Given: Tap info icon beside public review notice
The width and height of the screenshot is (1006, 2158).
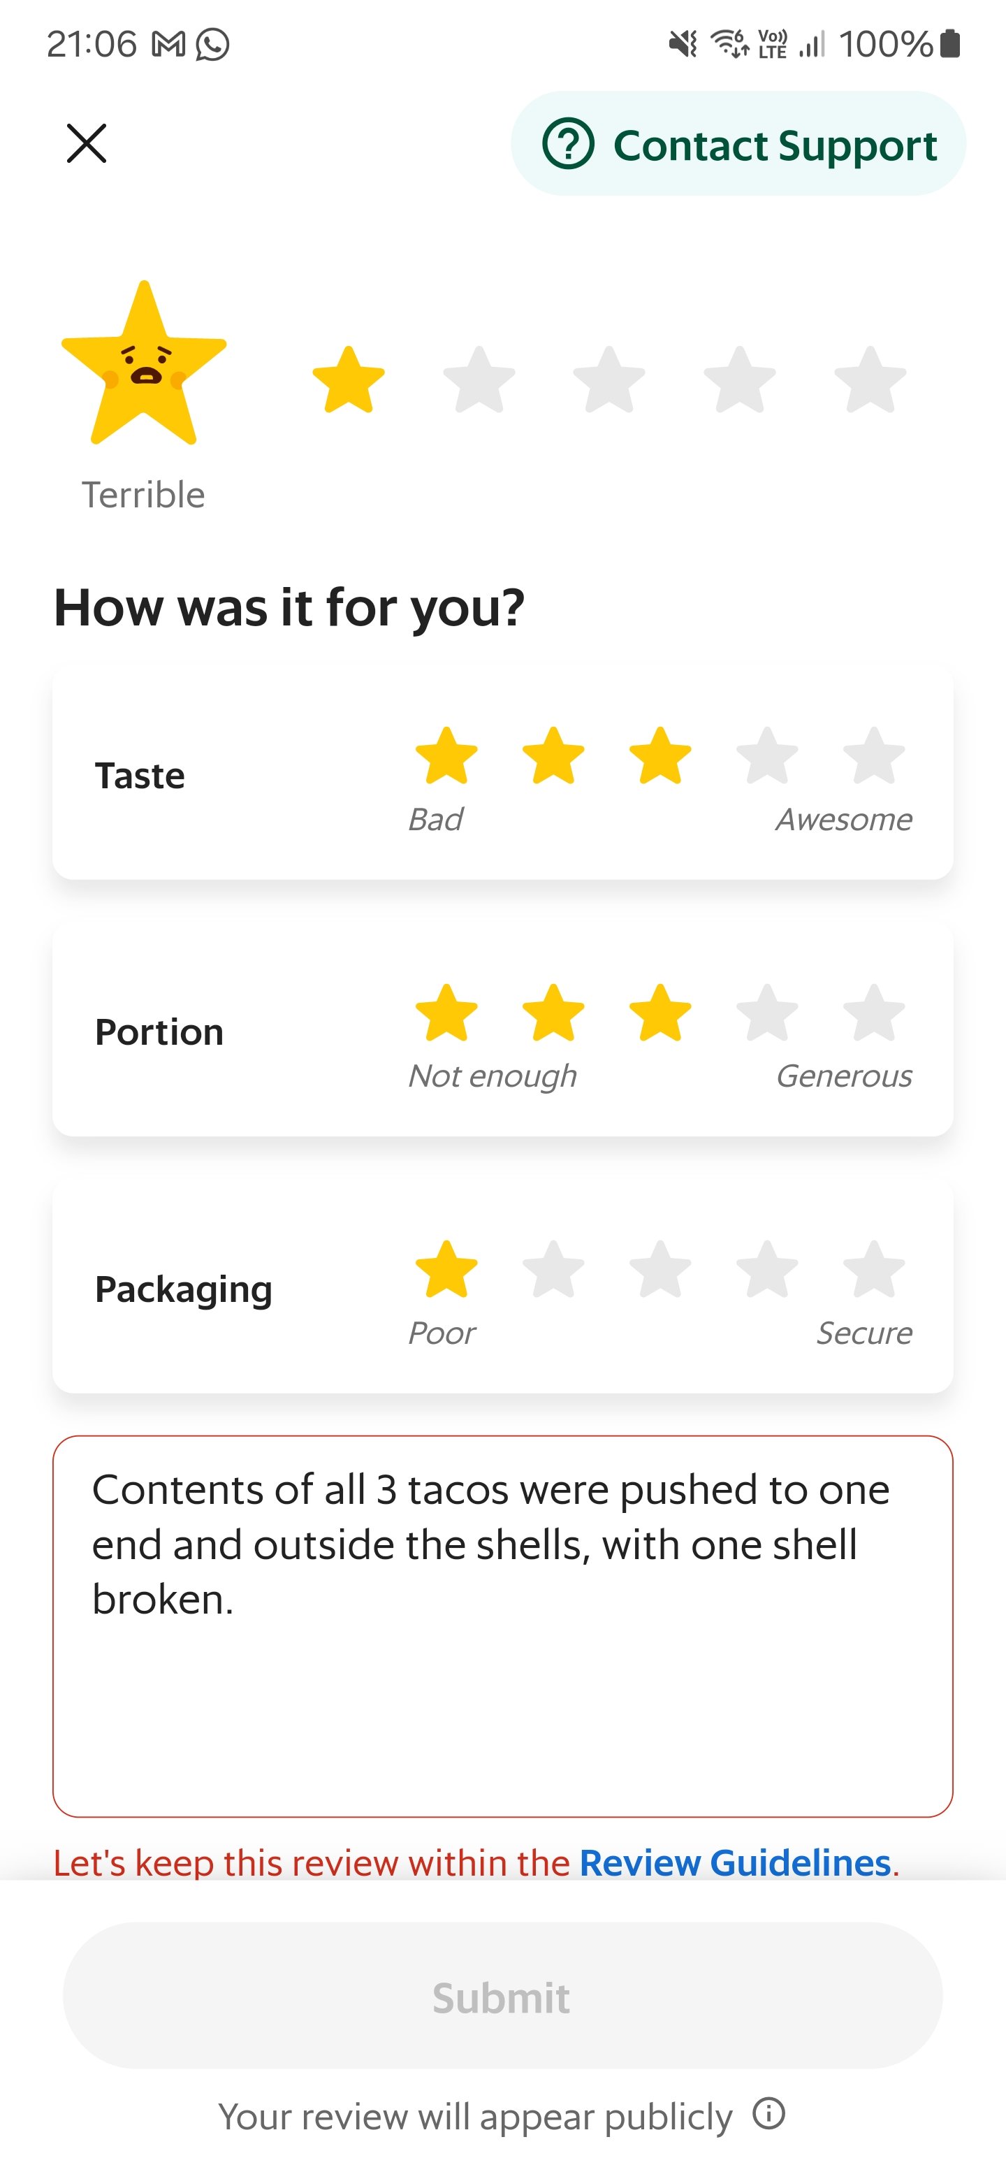Looking at the screenshot, I should pyautogui.click(x=768, y=2113).
